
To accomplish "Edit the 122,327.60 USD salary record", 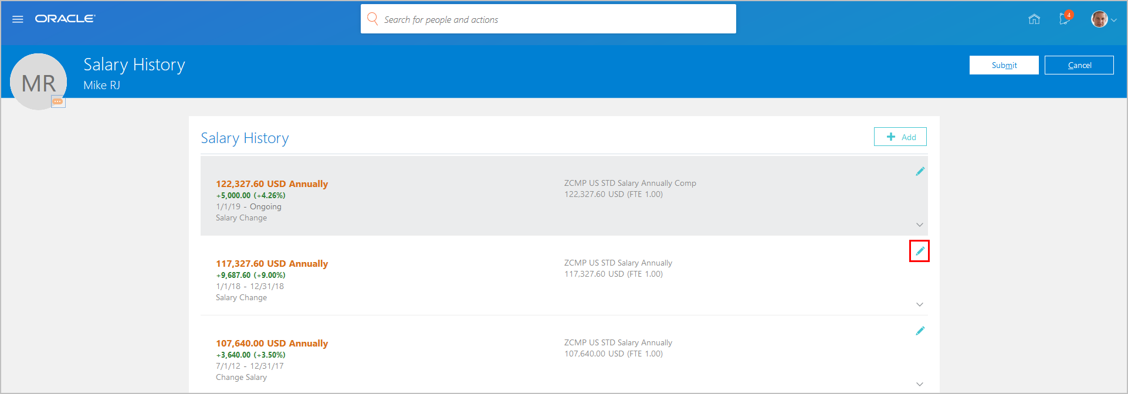I will click(x=920, y=171).
